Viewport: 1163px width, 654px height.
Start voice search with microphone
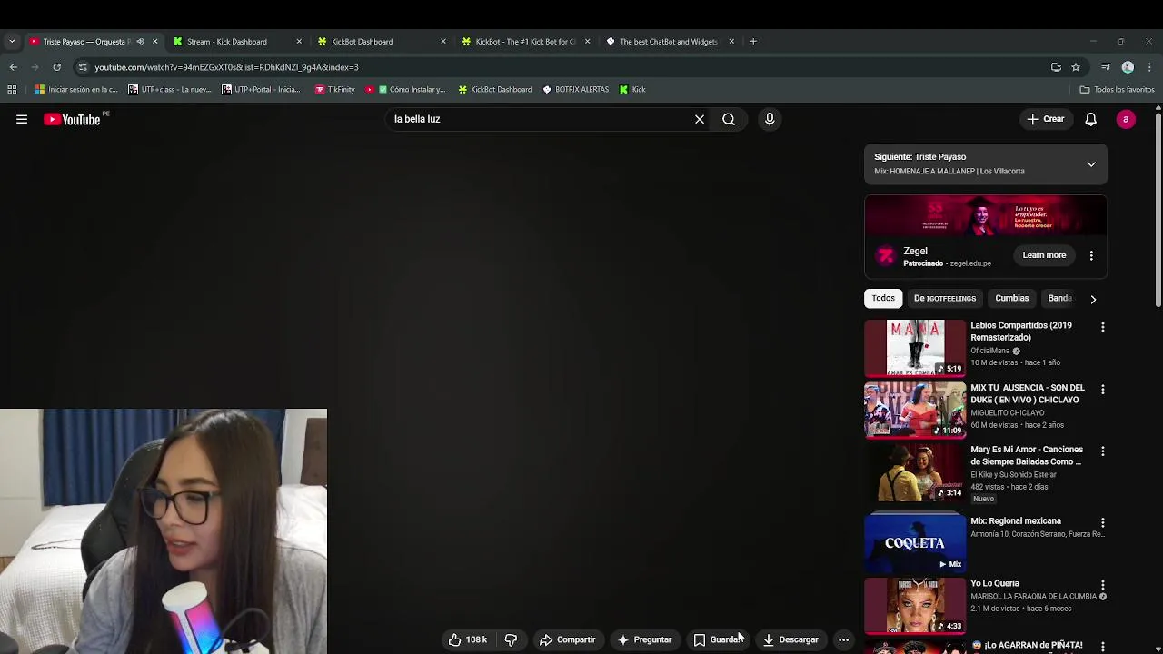770,119
